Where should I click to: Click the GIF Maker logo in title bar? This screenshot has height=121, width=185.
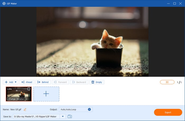point(3,3)
